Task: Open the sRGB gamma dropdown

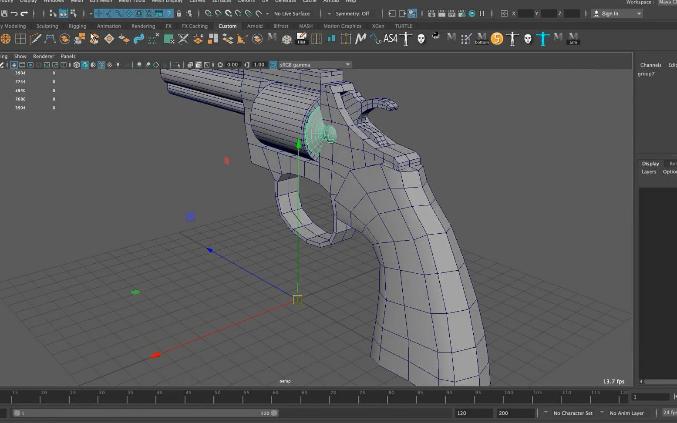Action: coord(347,64)
